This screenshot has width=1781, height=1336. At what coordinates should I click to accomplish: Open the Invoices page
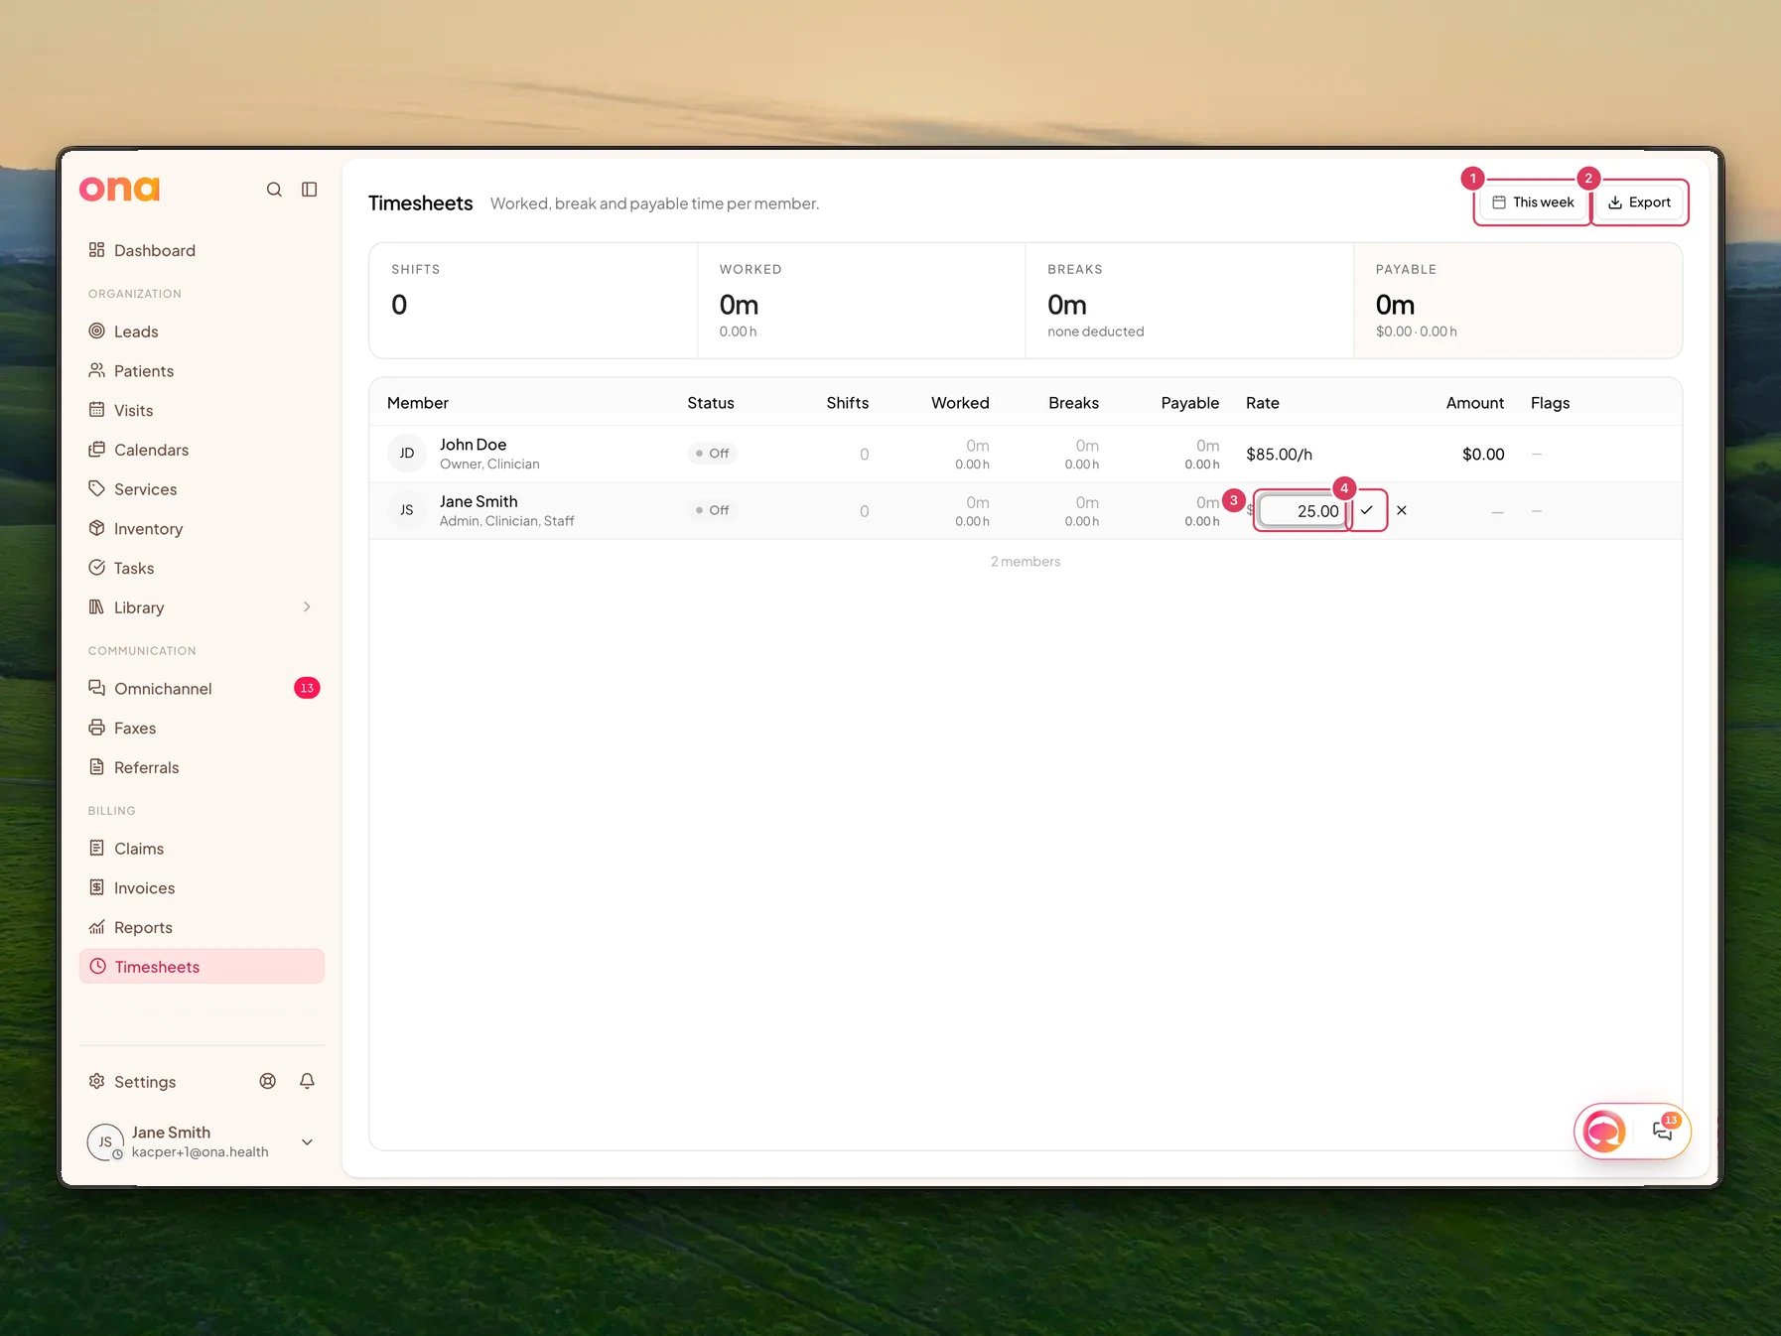pyautogui.click(x=202, y=888)
